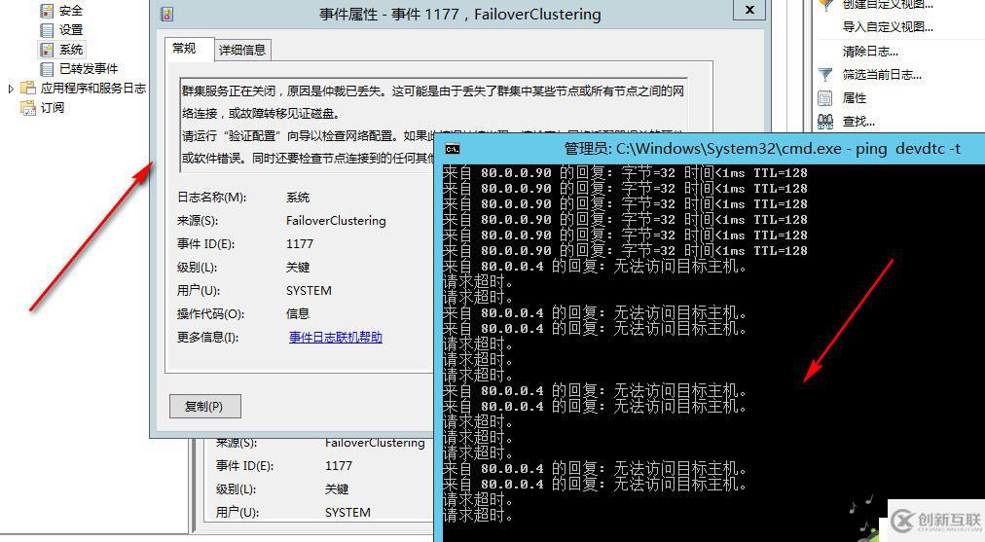985x542 pixels.
Task: Click the binoculars icon beside 查找
Action: click(x=825, y=122)
